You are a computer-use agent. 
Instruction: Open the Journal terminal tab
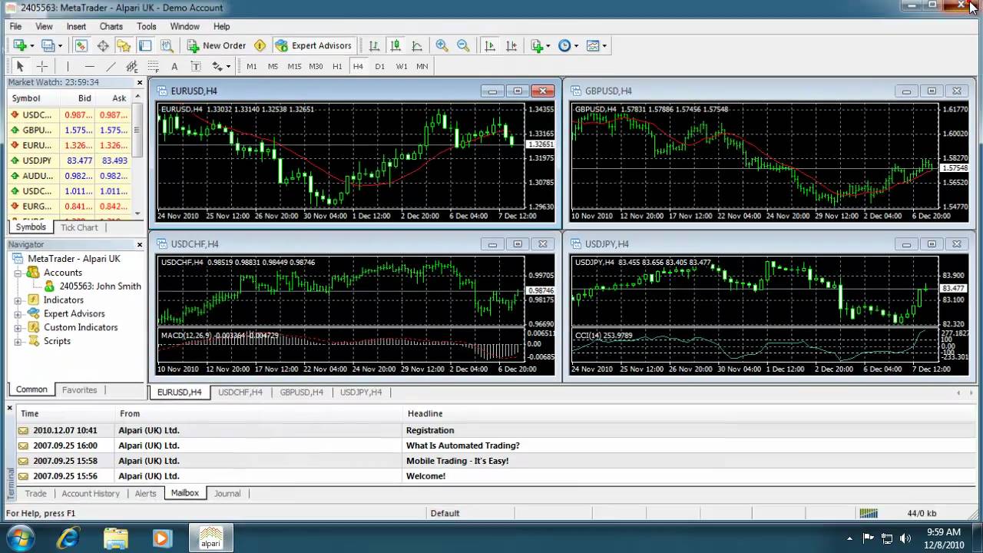[227, 494]
